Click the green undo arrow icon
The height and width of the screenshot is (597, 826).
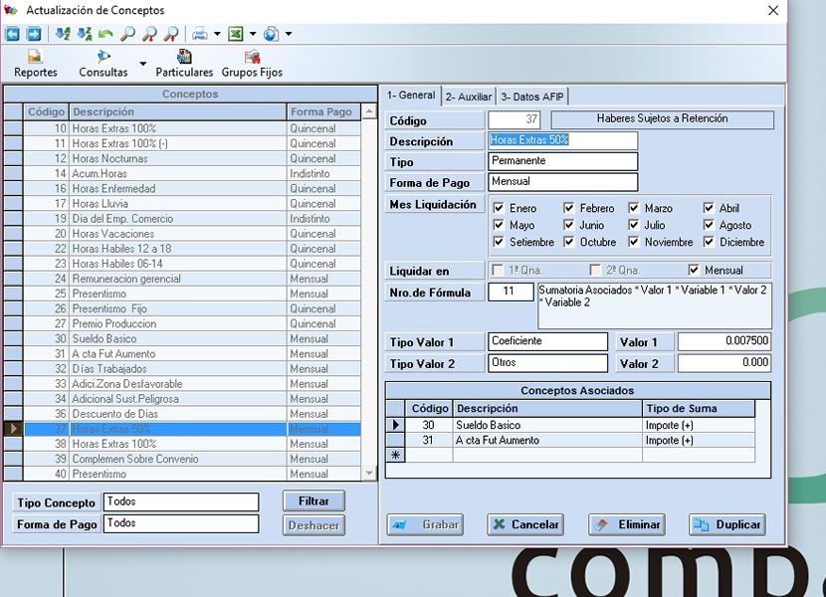point(105,34)
